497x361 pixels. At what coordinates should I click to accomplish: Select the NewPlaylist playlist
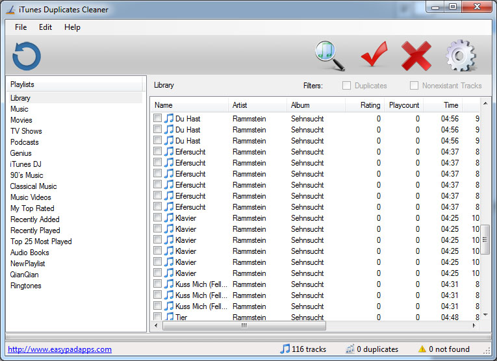(x=27, y=264)
